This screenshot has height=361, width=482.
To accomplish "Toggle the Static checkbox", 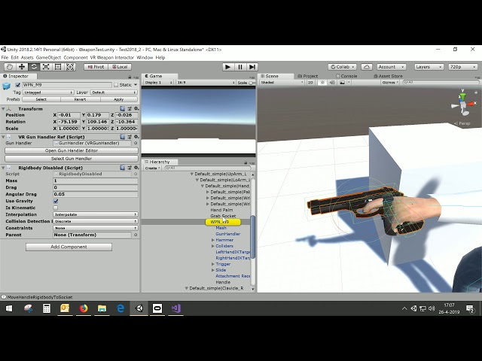I will (116, 85).
